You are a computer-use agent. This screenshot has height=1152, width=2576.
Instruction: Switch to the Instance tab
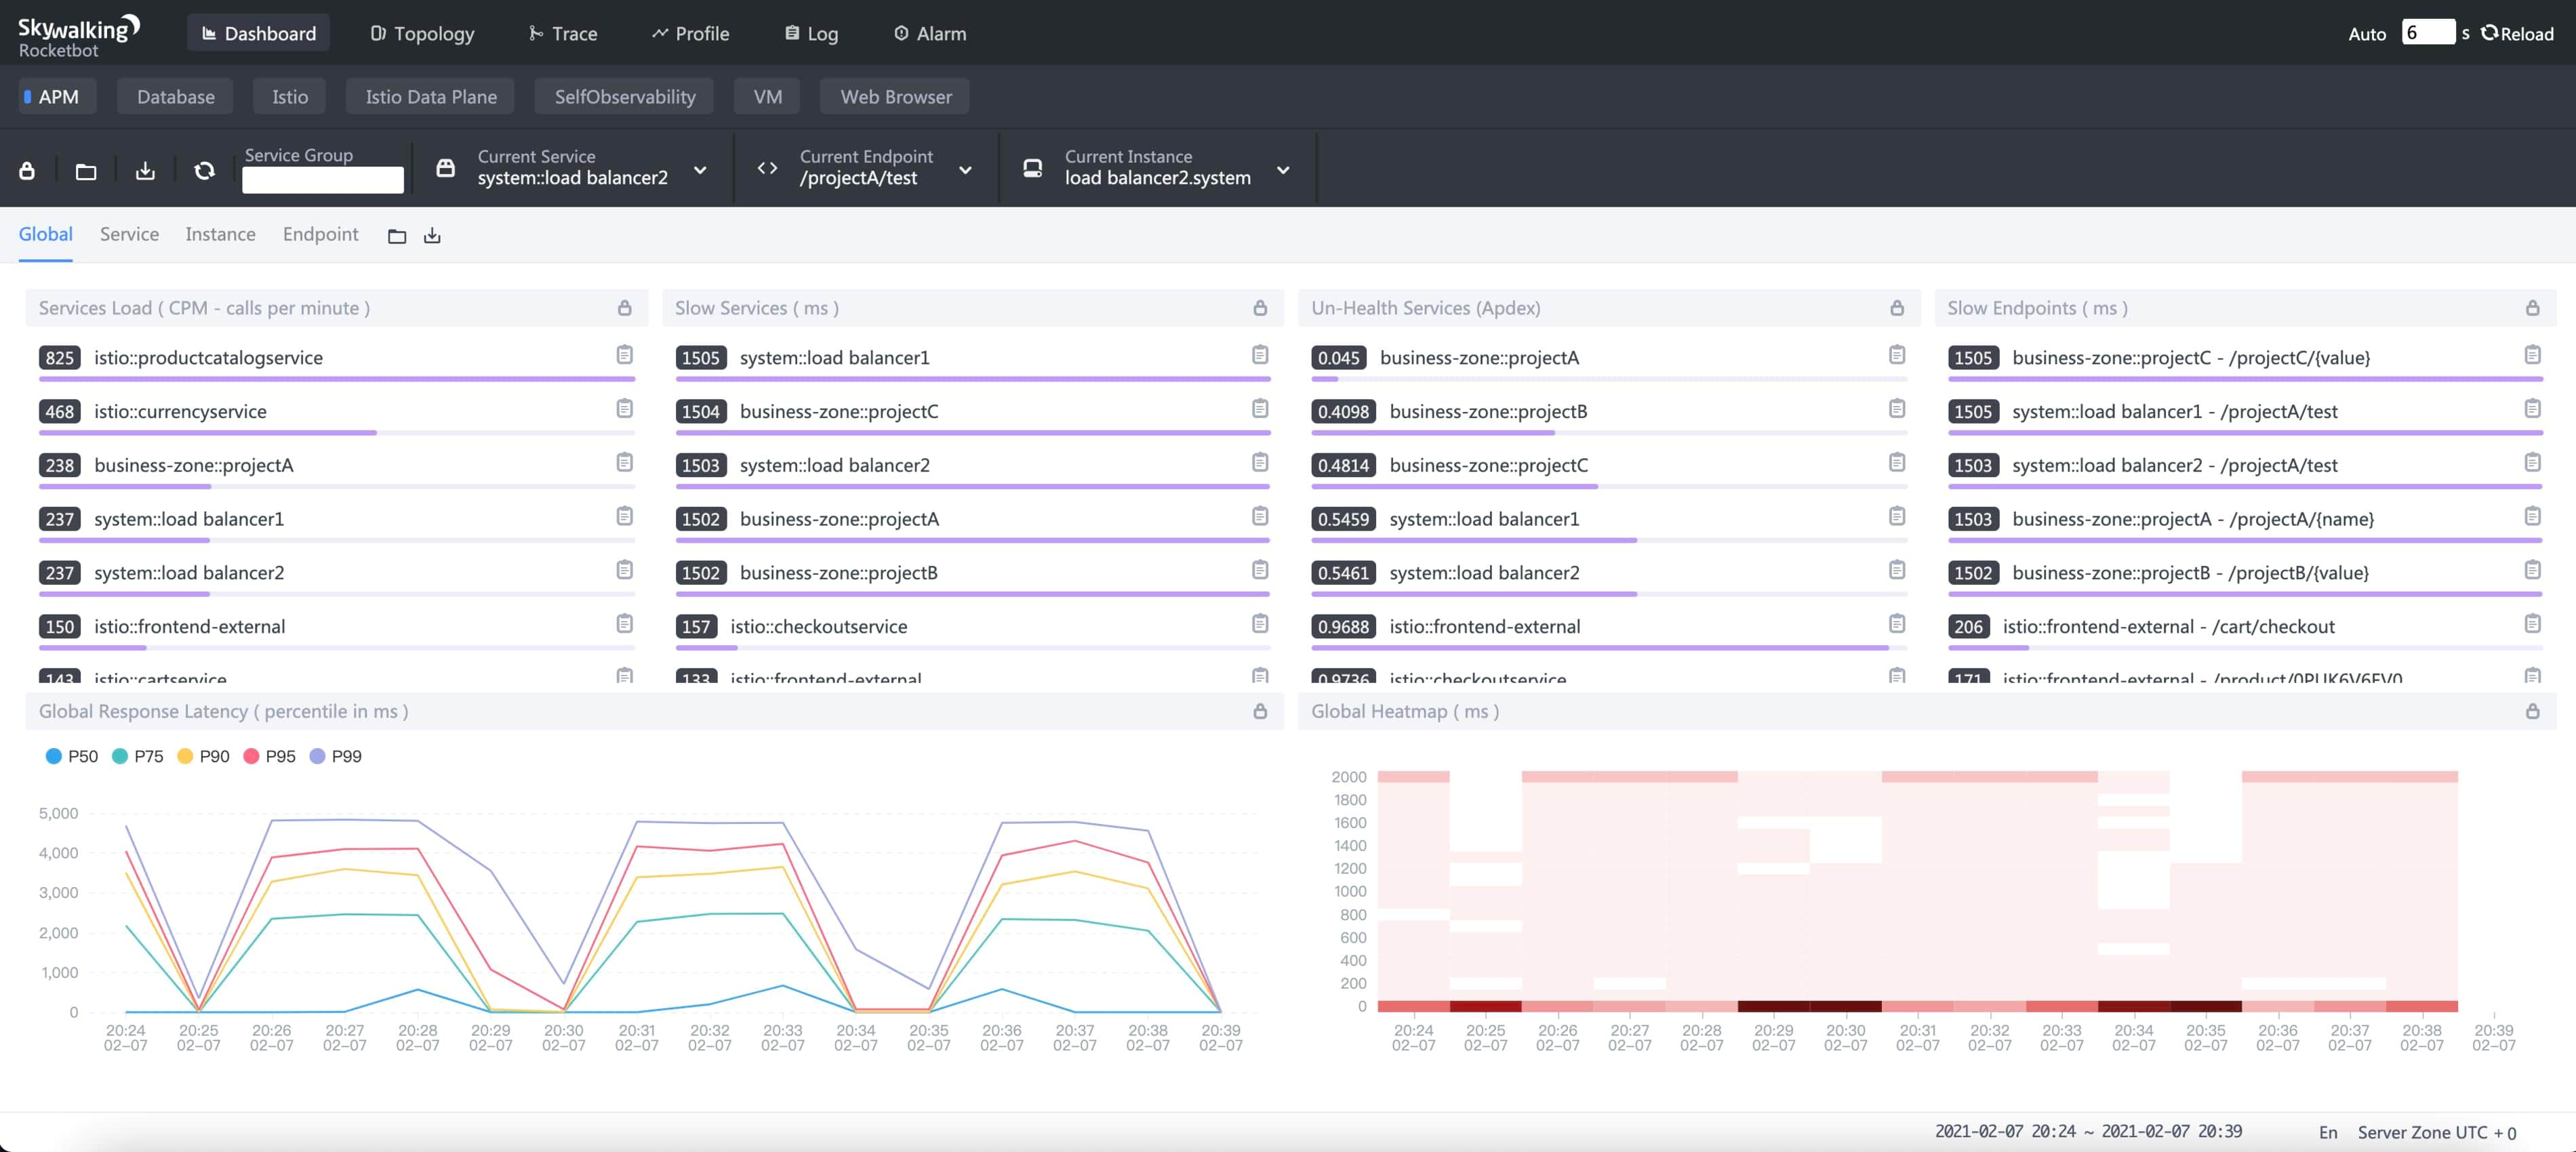pos(220,234)
